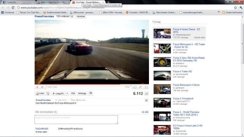Like the video with Liker button

[x=40, y=93]
